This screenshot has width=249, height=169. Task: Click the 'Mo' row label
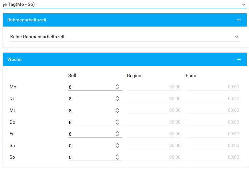(13, 87)
